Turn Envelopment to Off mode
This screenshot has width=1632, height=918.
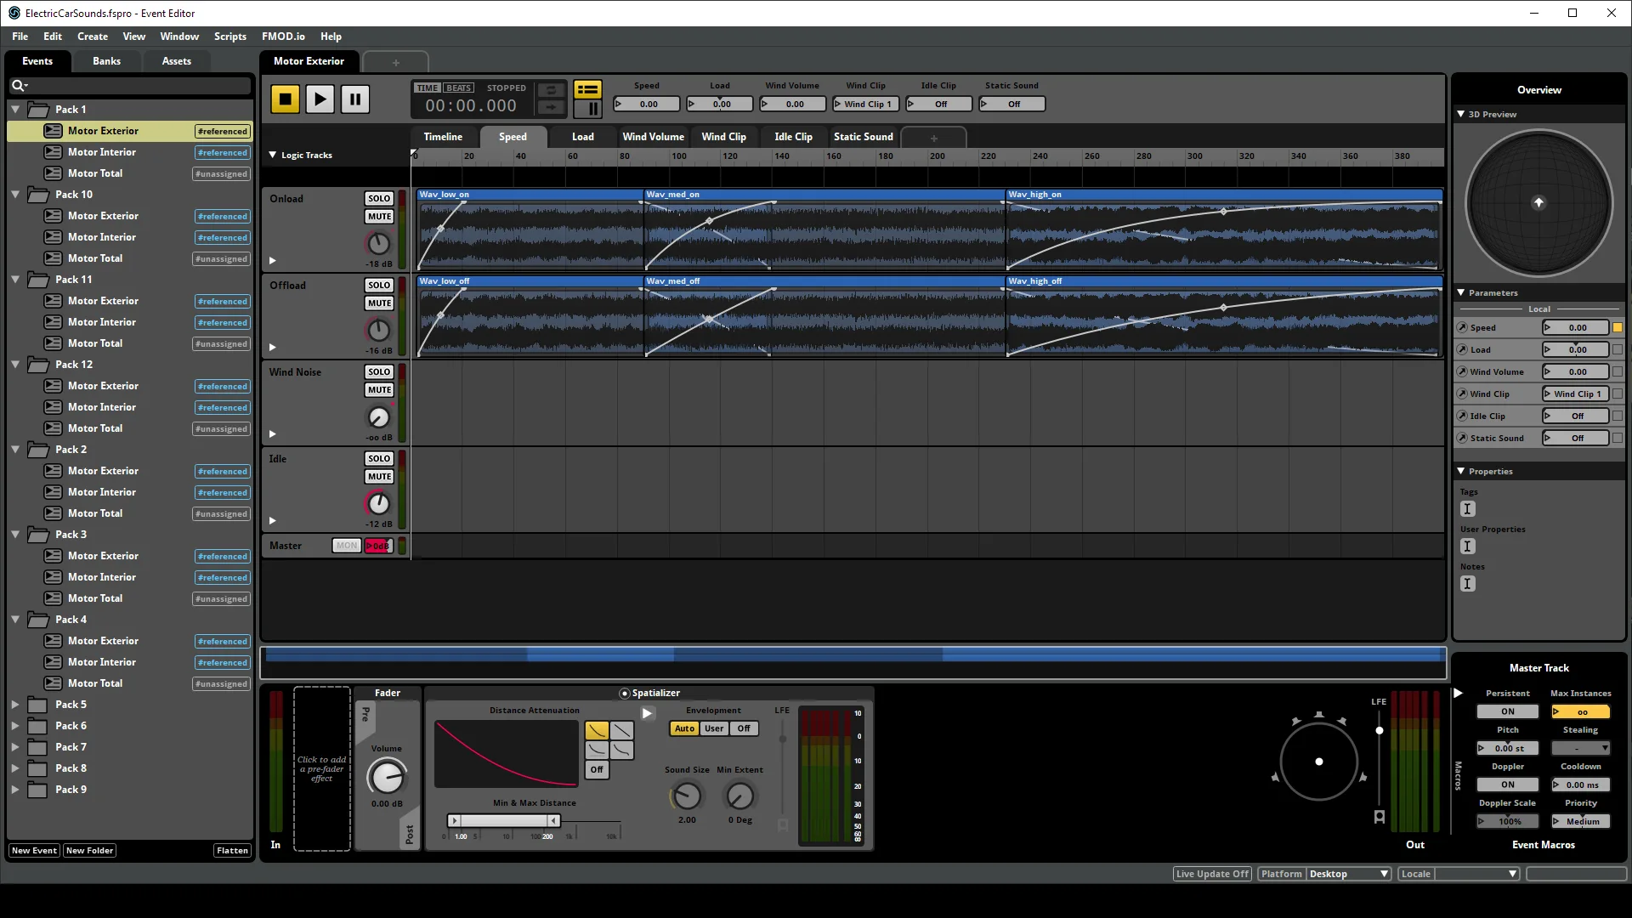pyautogui.click(x=744, y=728)
